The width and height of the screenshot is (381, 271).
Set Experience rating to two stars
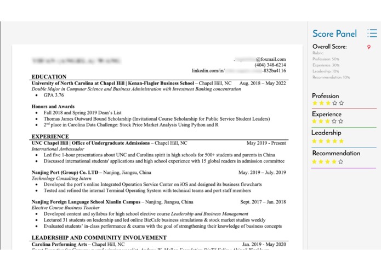(321, 121)
